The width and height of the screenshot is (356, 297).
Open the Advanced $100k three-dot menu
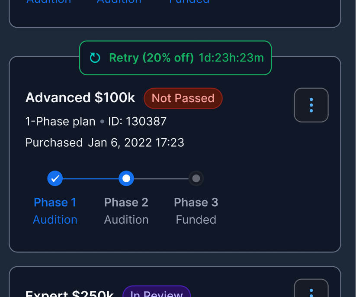(x=311, y=105)
